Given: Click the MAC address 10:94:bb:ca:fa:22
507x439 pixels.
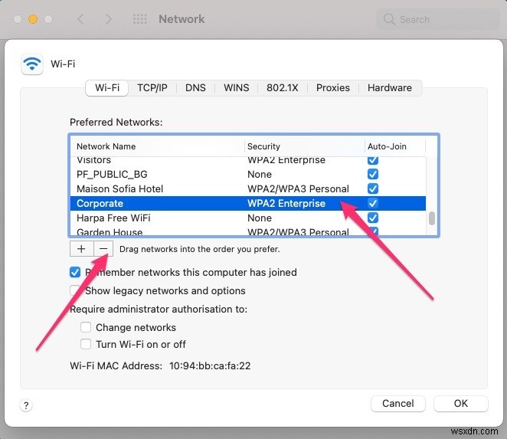Looking at the screenshot, I should (x=210, y=365).
